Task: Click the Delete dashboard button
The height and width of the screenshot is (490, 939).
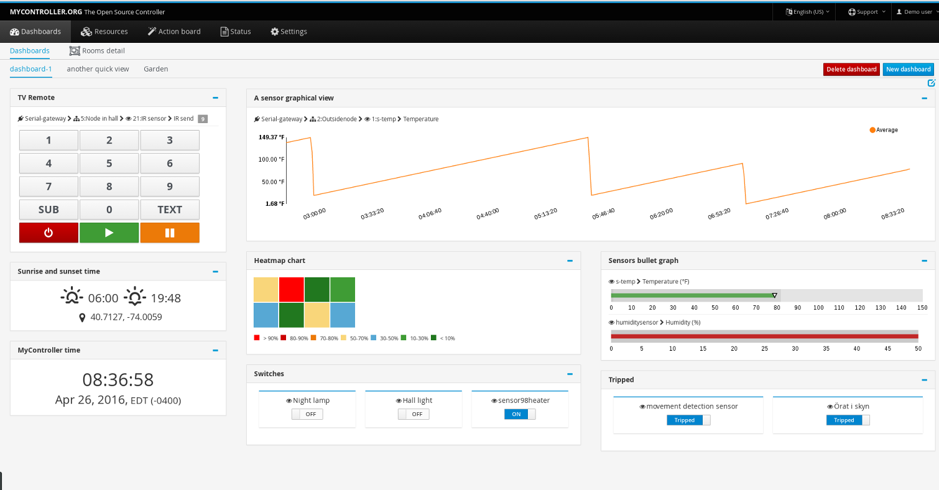Action: (851, 69)
